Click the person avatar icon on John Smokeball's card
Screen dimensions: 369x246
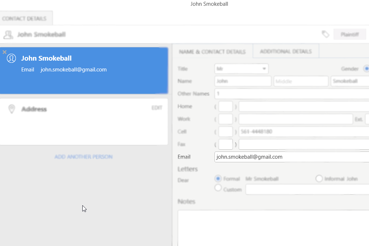point(11,58)
